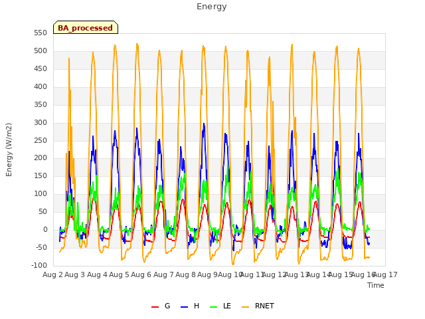Click the 450 y-axis tick label
The height and width of the screenshot is (319, 425).
(x=41, y=69)
